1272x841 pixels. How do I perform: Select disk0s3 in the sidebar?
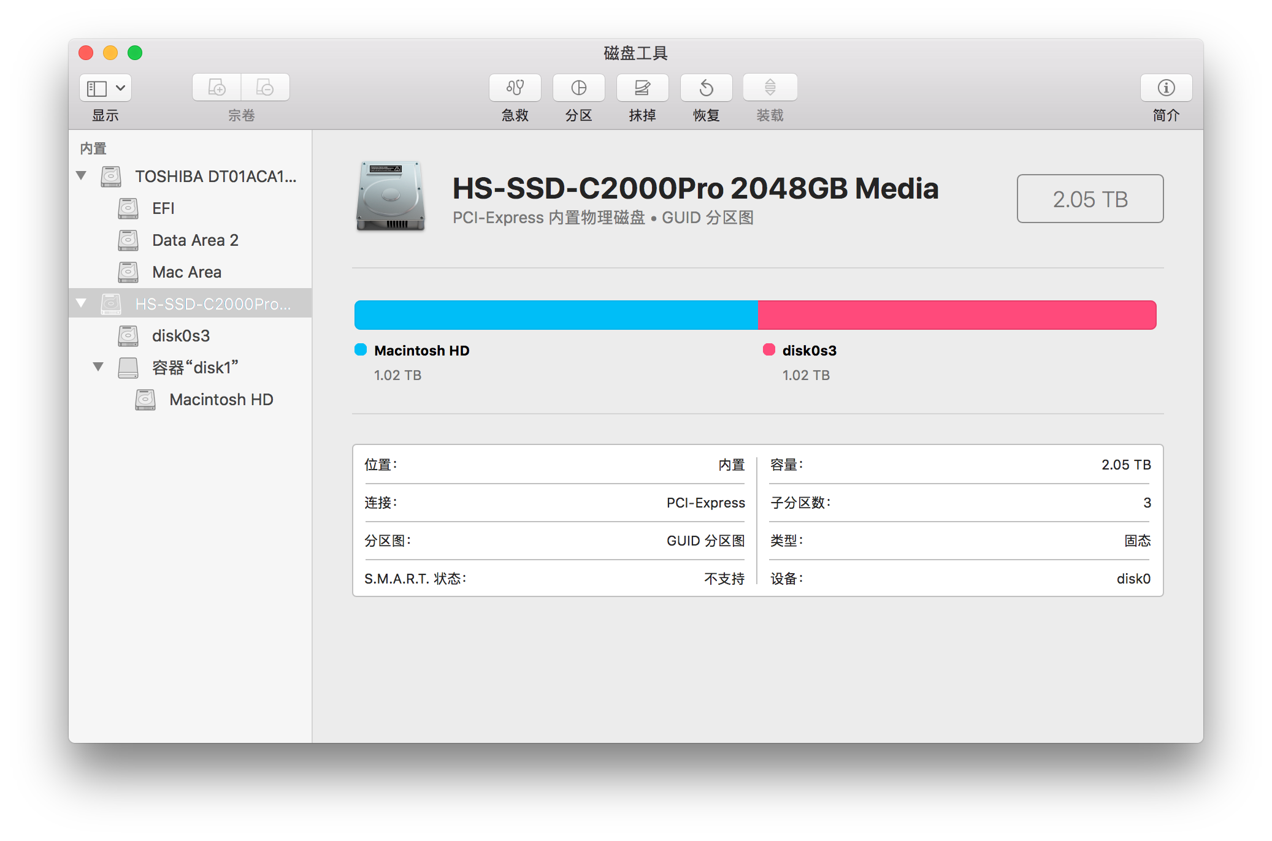(181, 336)
